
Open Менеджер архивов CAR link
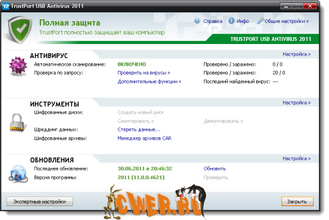pos(145,138)
